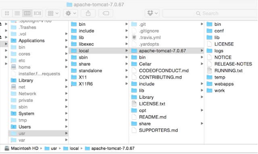Select the work folder icon
This screenshot has height=154, width=258.
click(210, 91)
